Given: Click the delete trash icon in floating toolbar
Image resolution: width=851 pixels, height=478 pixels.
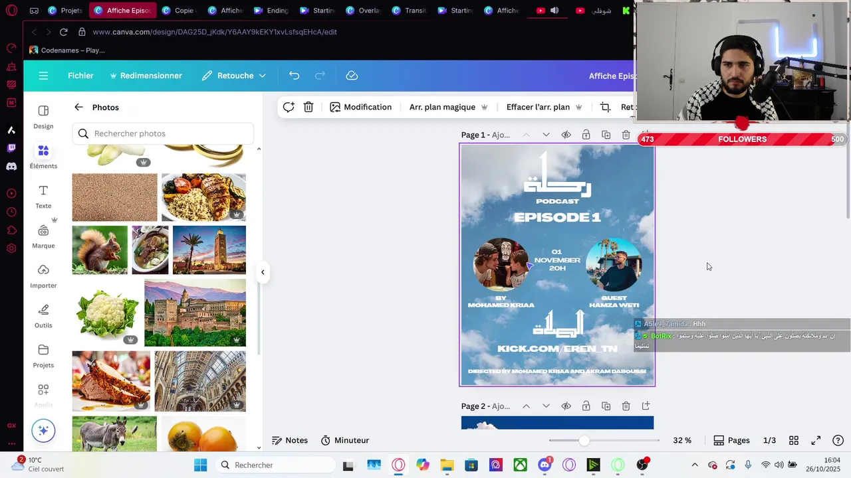Looking at the screenshot, I should 308,107.
